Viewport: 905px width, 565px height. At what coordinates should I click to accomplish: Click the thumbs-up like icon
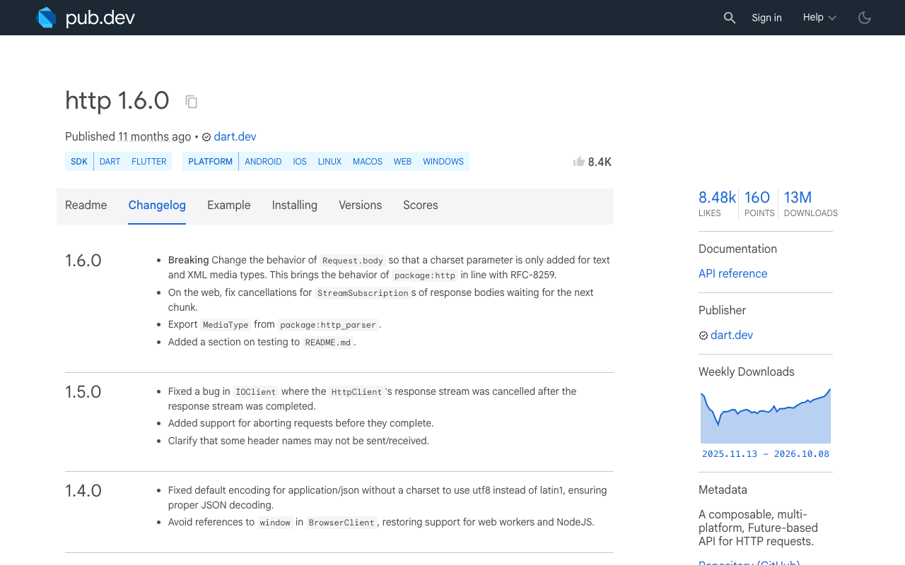579,162
